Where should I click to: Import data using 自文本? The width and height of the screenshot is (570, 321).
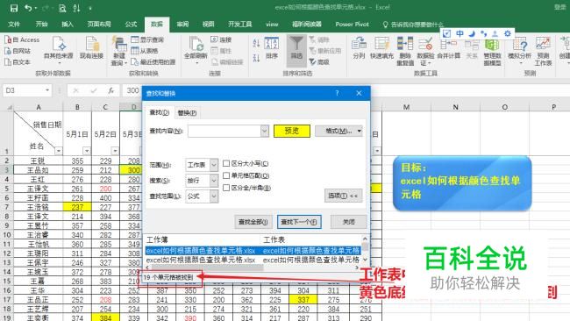pos(18,62)
